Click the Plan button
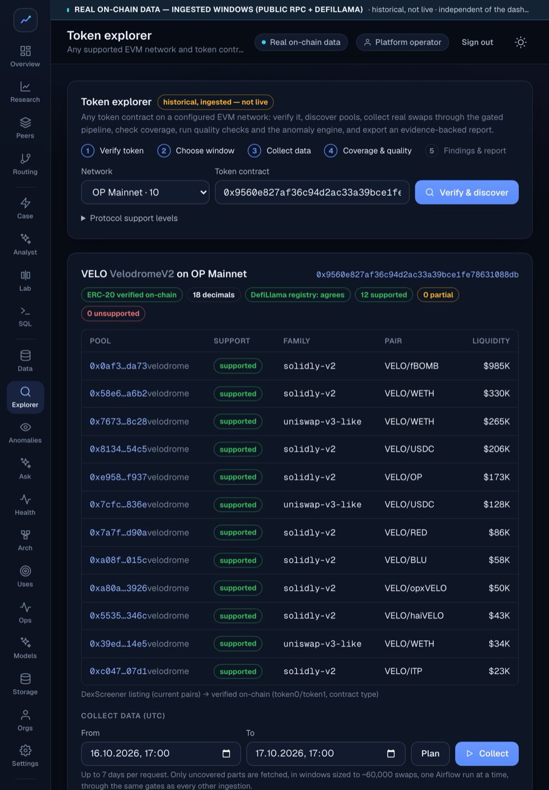Image resolution: width=549 pixels, height=790 pixels. [430, 753]
